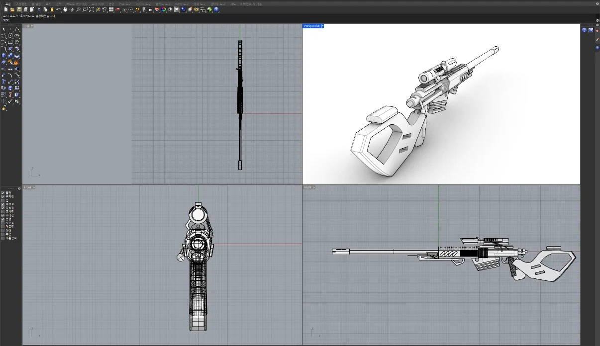
Task: Click the four-viewport layout icon
Action: pos(111,9)
